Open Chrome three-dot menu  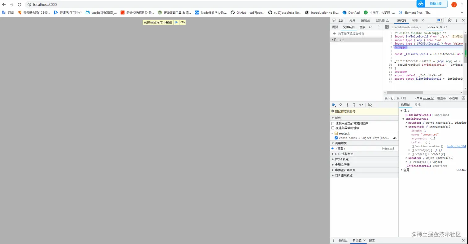coord(462,5)
